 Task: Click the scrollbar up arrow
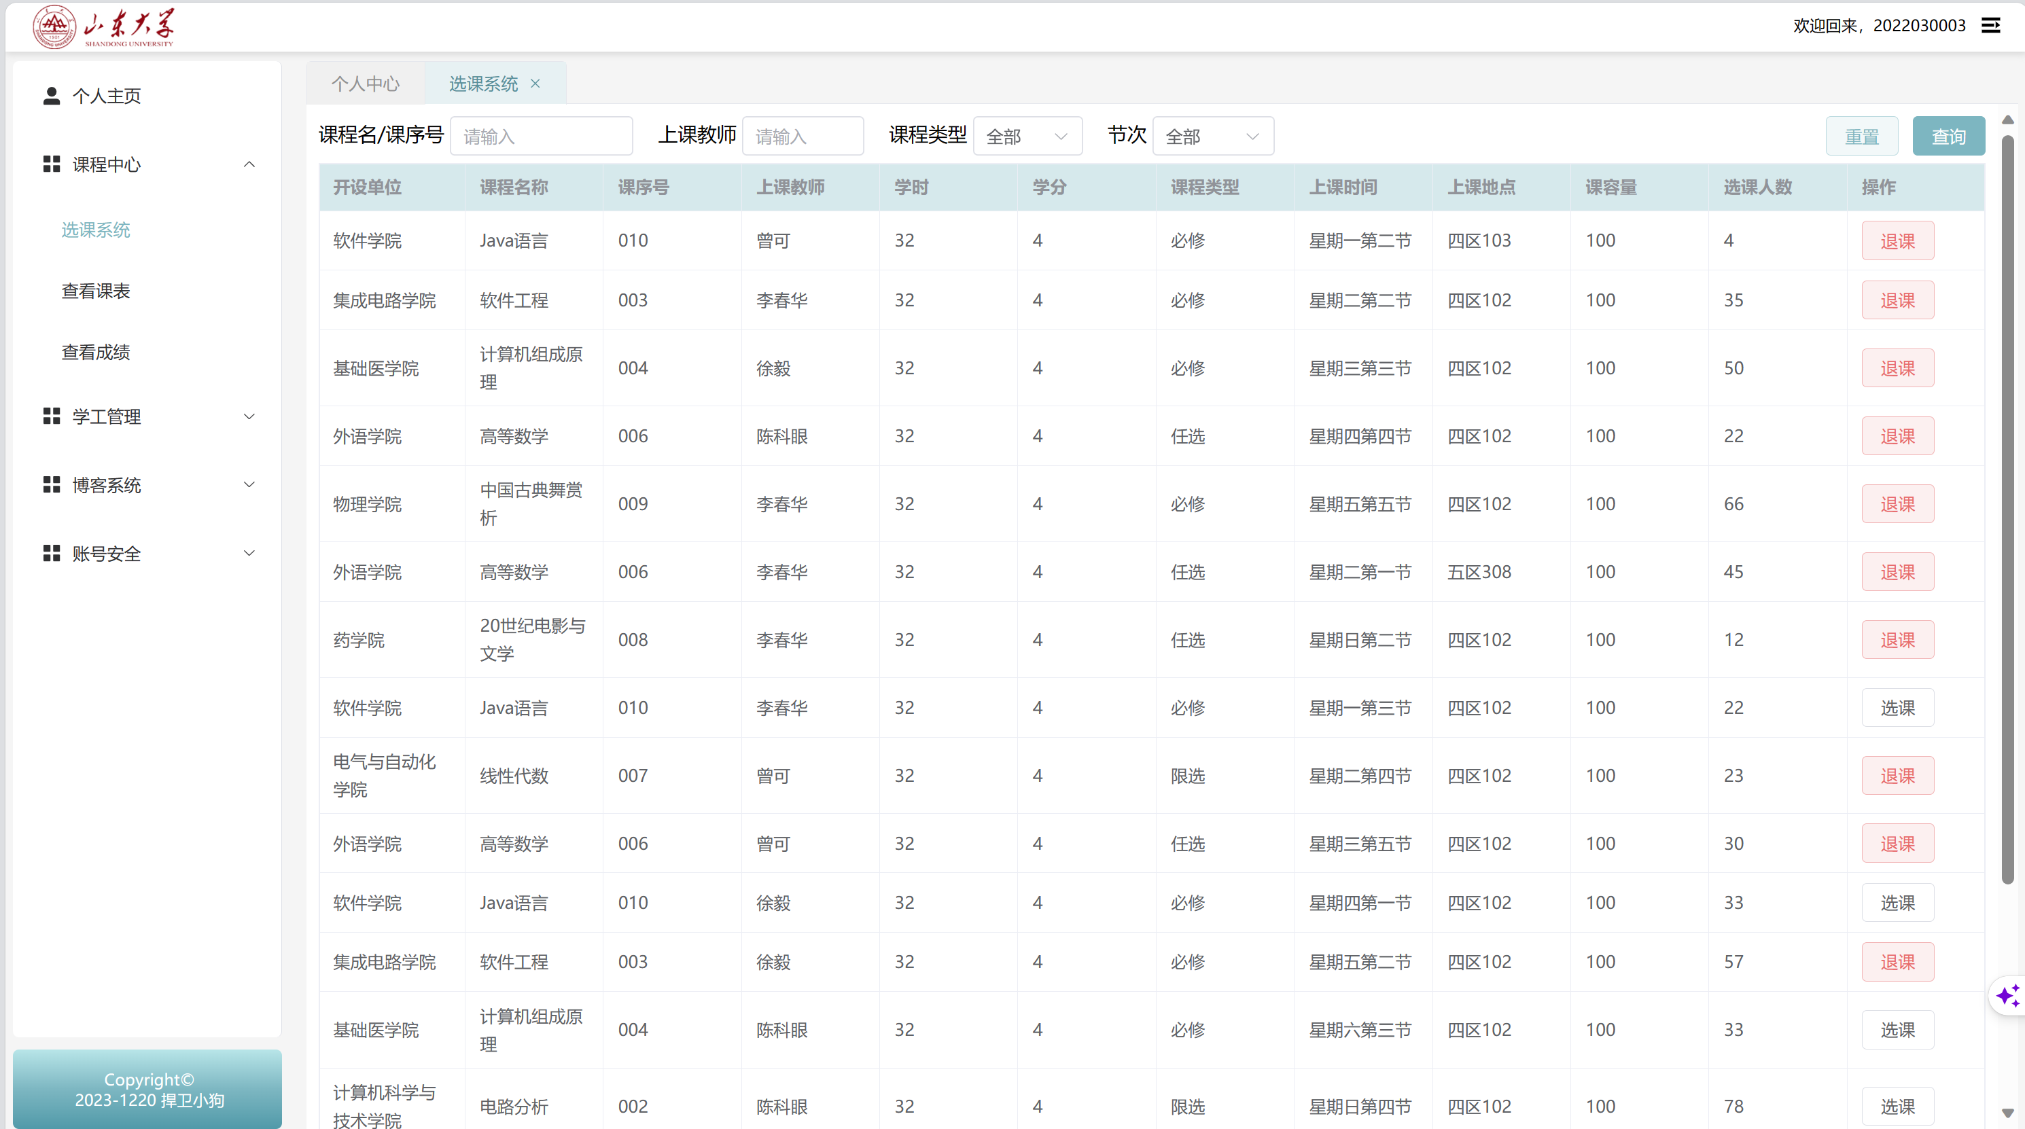pyautogui.click(x=2008, y=120)
